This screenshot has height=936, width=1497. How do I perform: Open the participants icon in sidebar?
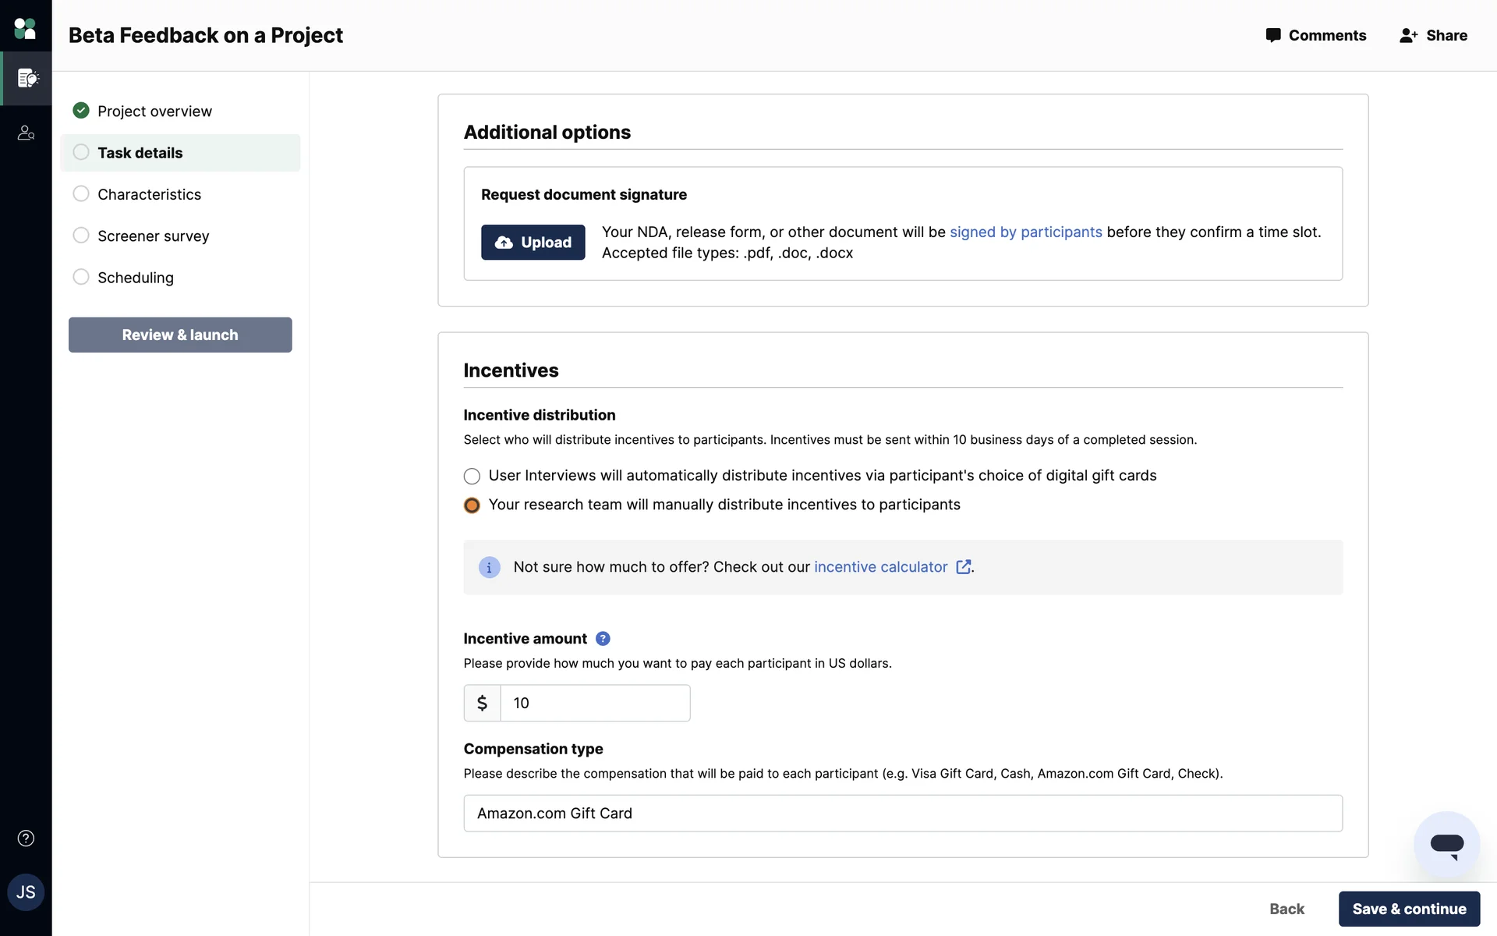[26, 133]
